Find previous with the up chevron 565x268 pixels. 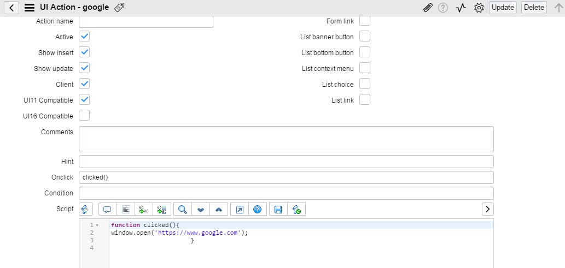click(219, 210)
